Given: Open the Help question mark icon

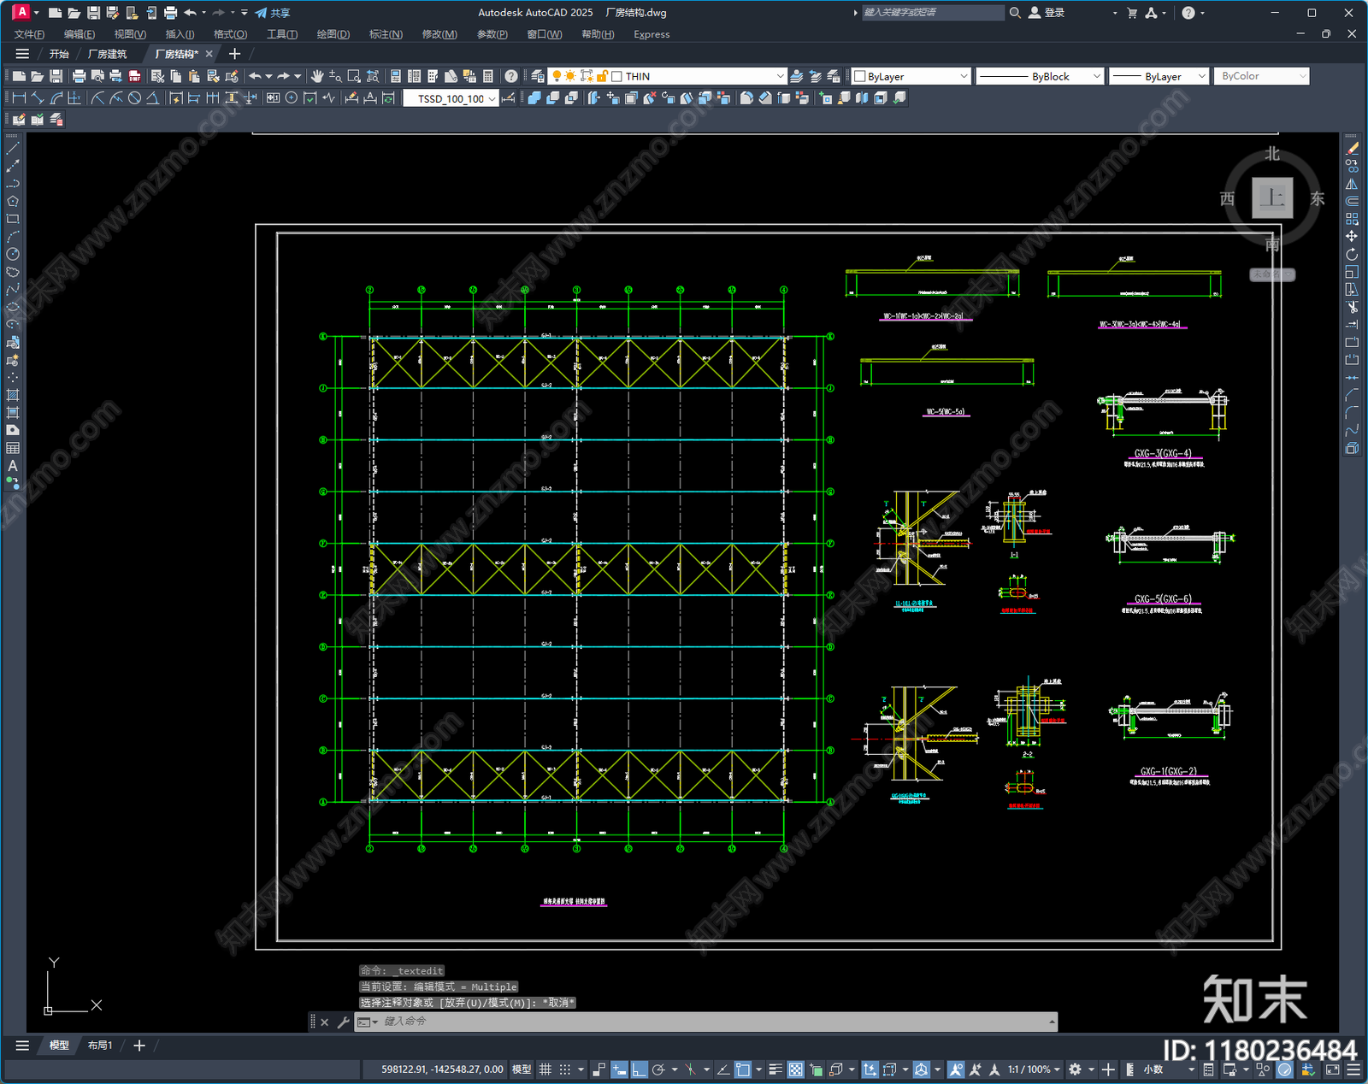Looking at the screenshot, I should click(511, 76).
